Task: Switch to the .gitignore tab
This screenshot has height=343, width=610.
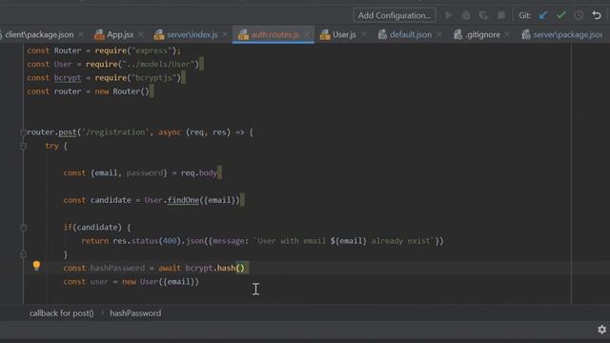Action: 483,34
